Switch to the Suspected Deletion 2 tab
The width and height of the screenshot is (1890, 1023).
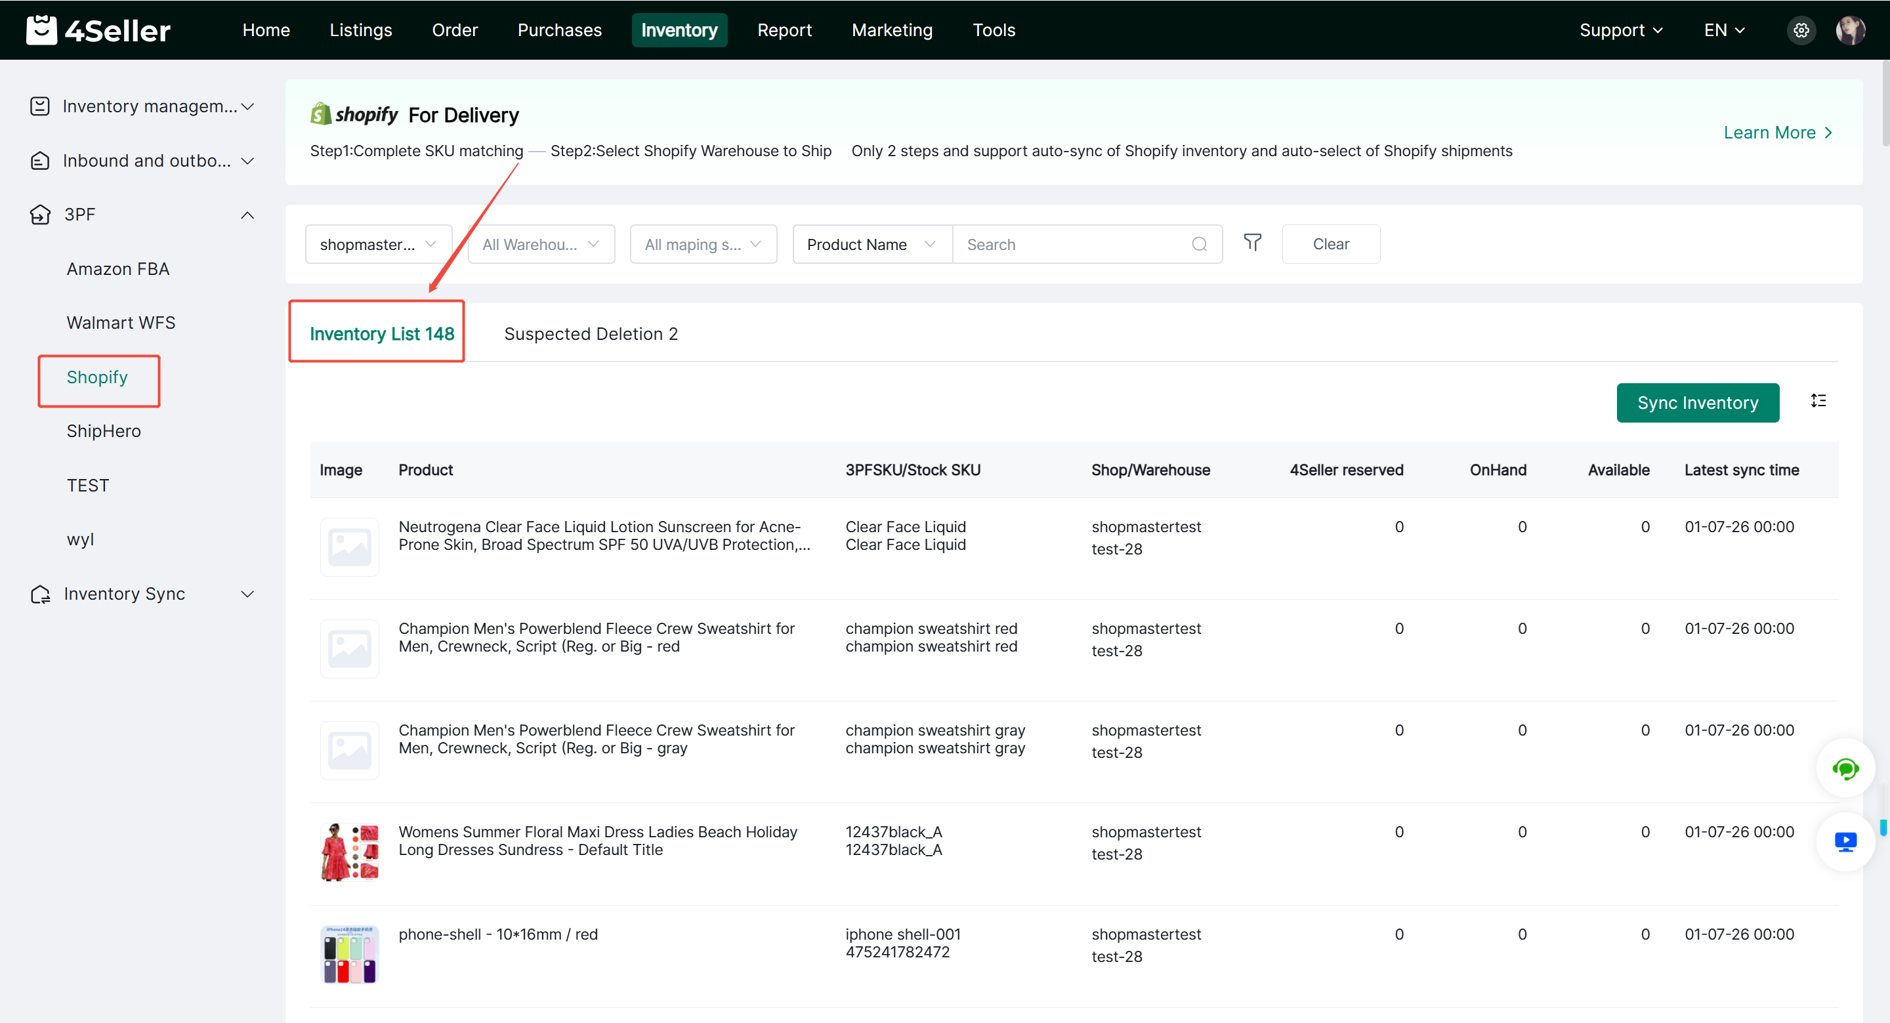pyautogui.click(x=590, y=333)
